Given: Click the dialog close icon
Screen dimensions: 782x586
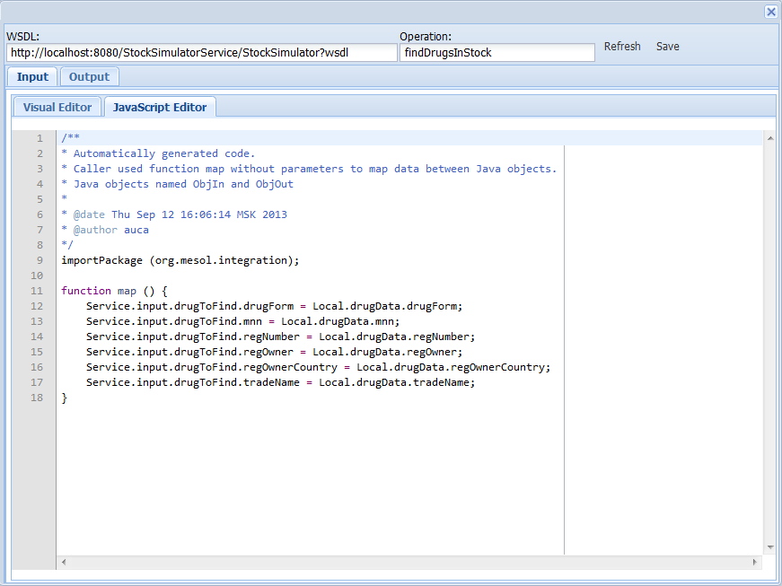Looking at the screenshot, I should [770, 12].
